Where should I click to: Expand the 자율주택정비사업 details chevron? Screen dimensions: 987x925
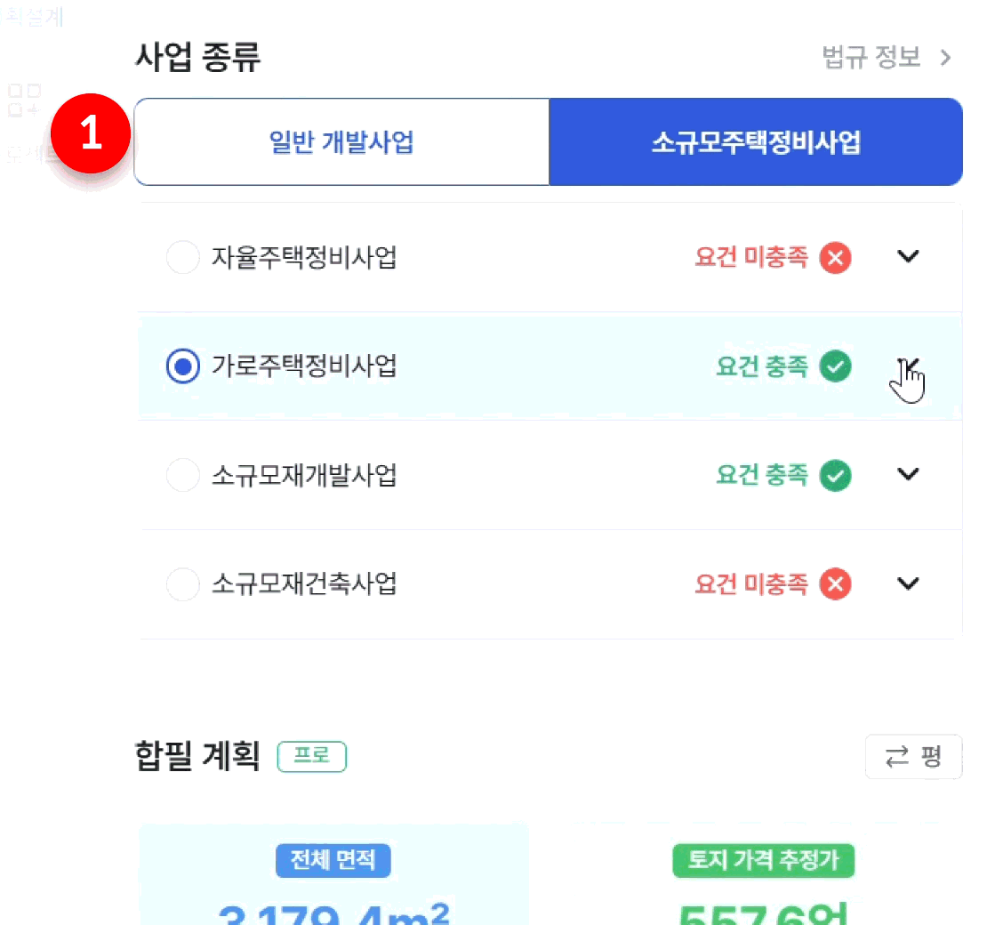908,257
